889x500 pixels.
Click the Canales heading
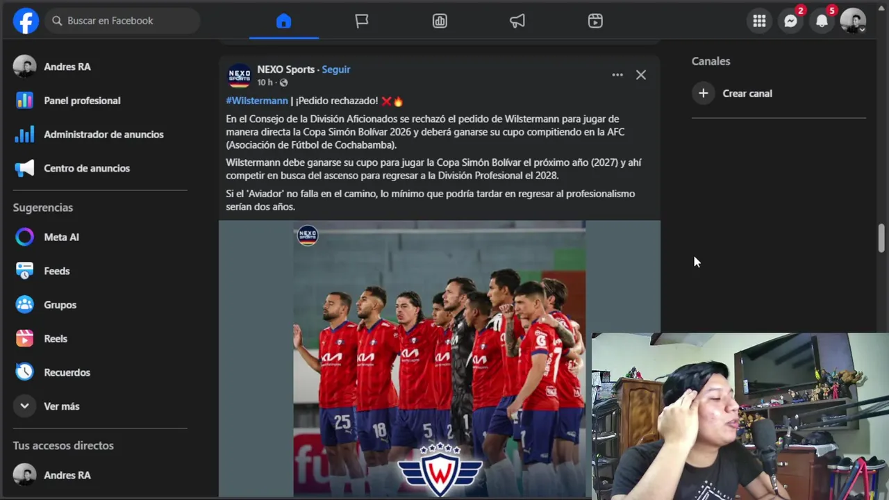711,61
